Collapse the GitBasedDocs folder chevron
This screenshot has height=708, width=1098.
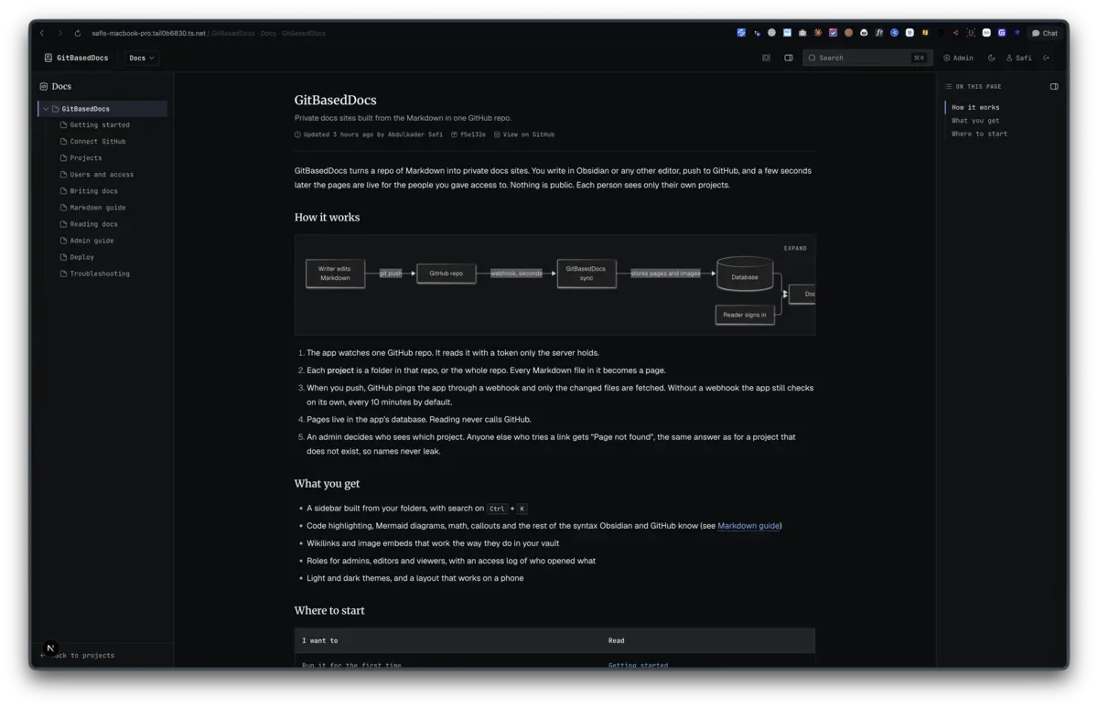tap(46, 109)
